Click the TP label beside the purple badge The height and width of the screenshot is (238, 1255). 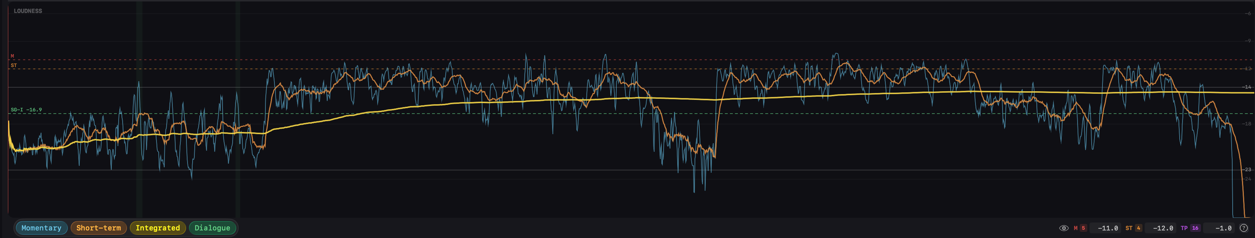pos(1184,228)
